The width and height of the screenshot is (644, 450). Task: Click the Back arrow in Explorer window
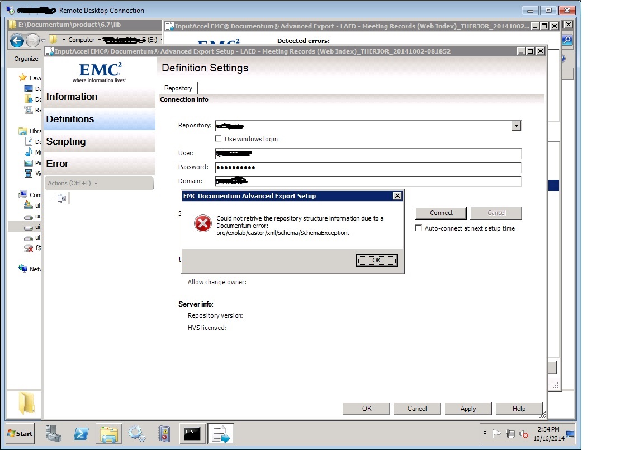17,40
